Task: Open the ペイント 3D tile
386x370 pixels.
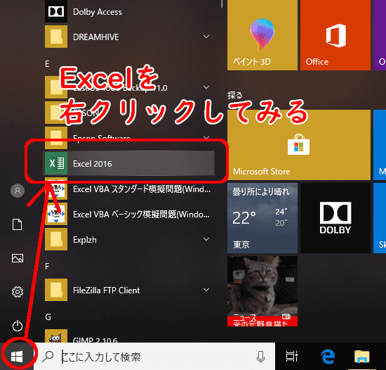Action: (x=262, y=35)
